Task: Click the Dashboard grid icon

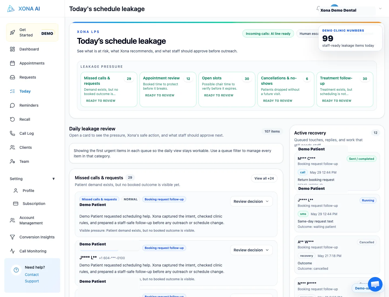Action: 12,49
